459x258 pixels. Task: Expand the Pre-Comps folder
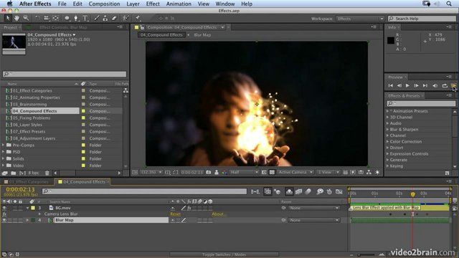click(3, 145)
